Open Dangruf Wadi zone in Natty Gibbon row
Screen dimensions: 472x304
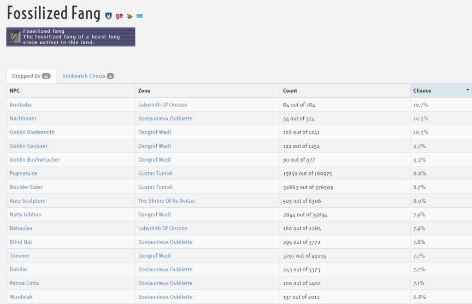tap(154, 214)
